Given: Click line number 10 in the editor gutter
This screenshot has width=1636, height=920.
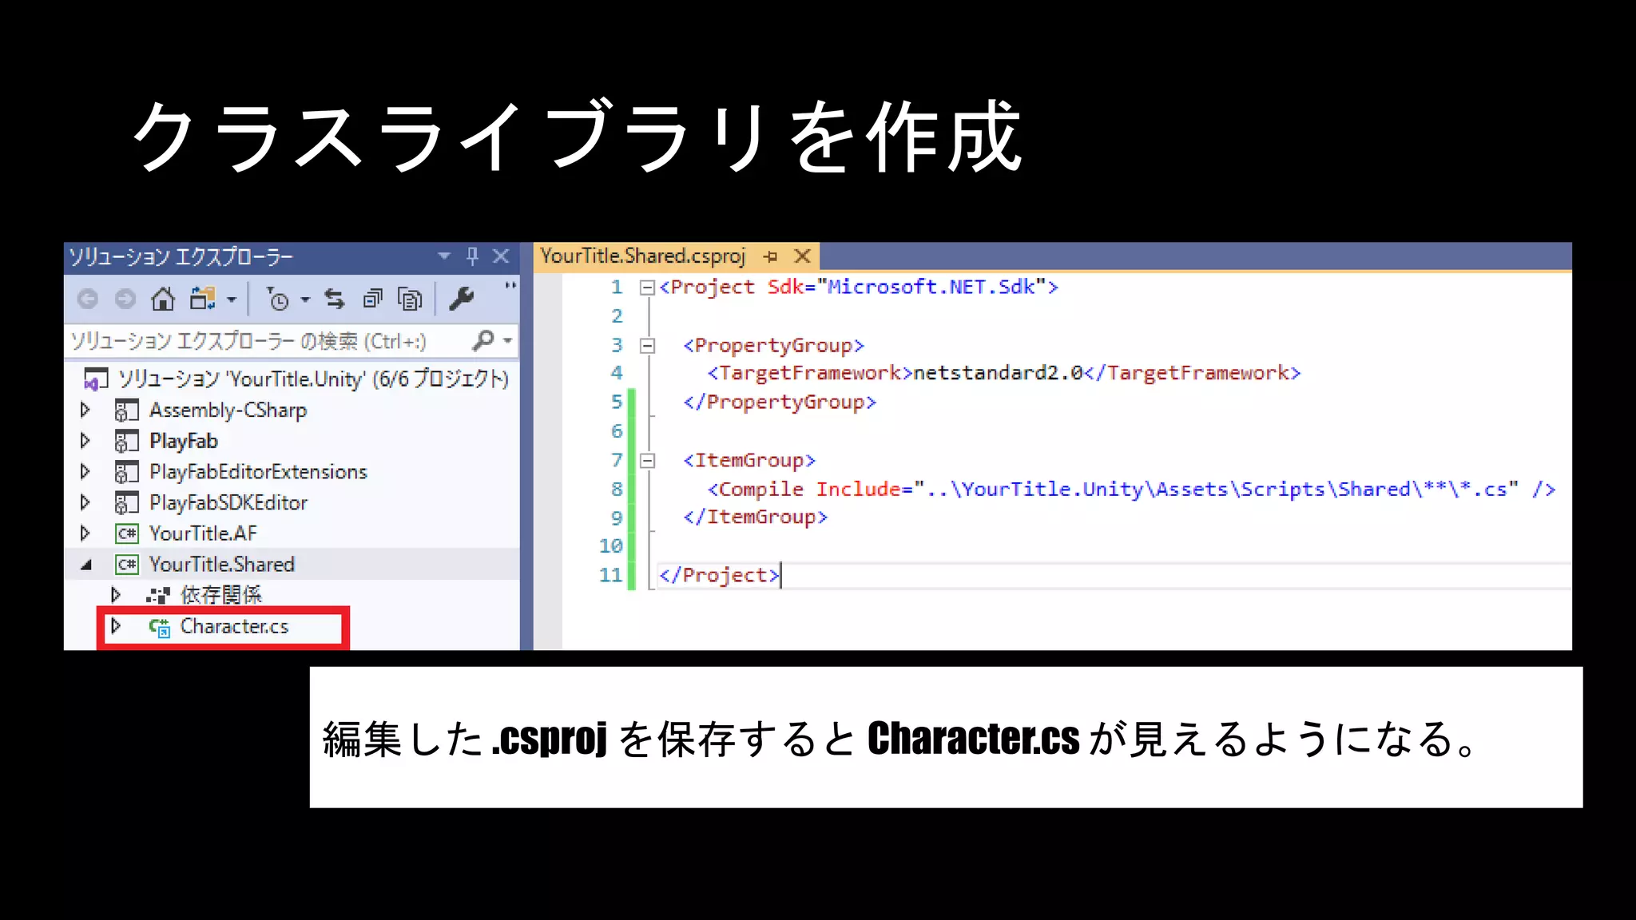Looking at the screenshot, I should [611, 546].
